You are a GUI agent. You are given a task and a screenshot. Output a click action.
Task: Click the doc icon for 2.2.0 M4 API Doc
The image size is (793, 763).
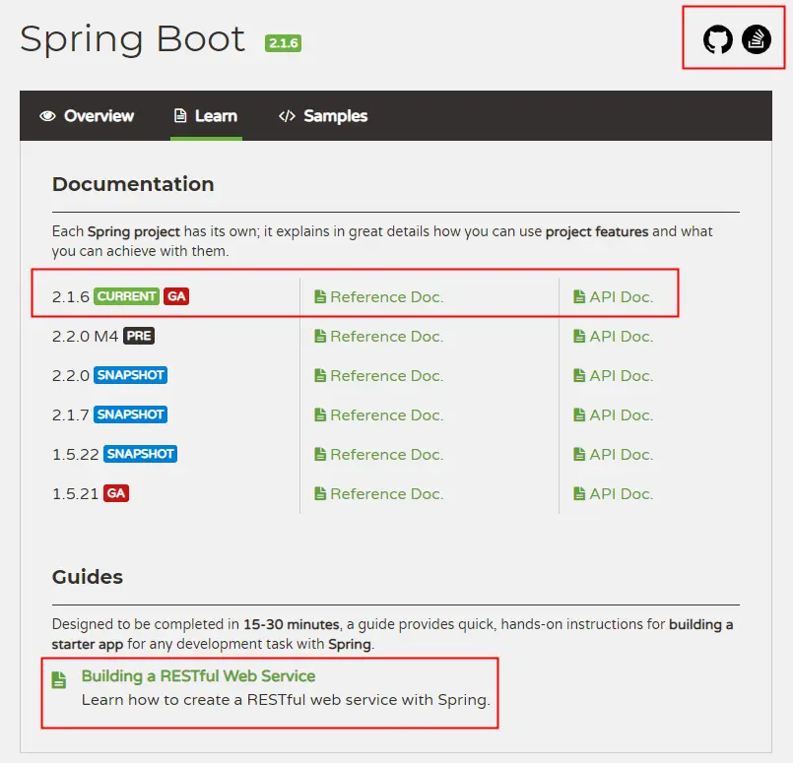578,336
